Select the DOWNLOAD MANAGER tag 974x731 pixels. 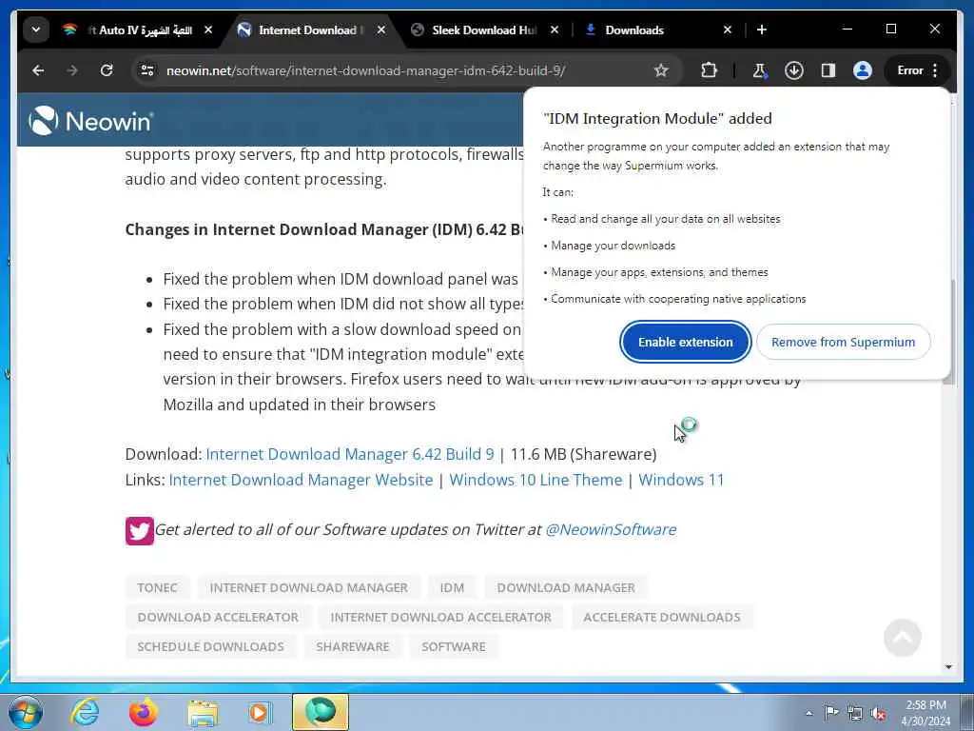pyautogui.click(x=566, y=587)
